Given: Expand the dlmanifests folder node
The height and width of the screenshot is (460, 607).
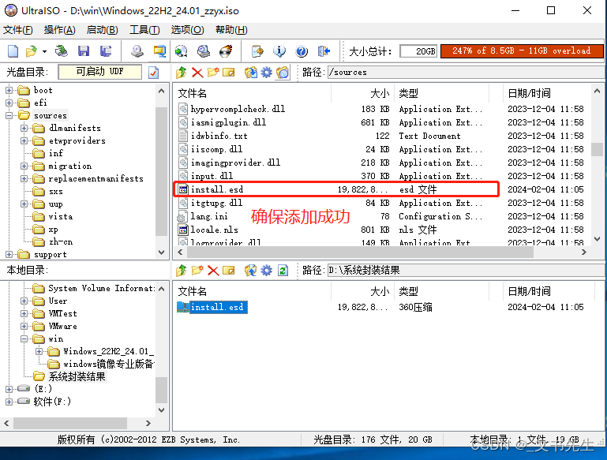Looking at the screenshot, I should [24, 128].
